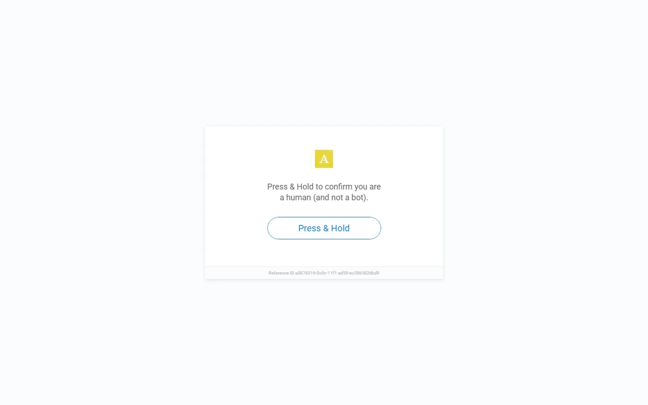
Task: Click the phrase "you are" in the instructions
Action: 368,187
